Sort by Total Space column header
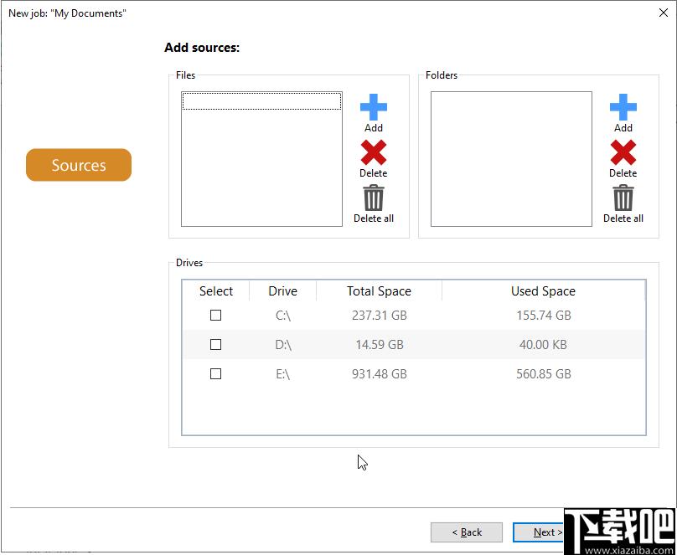This screenshot has height=555, width=677. pos(379,291)
